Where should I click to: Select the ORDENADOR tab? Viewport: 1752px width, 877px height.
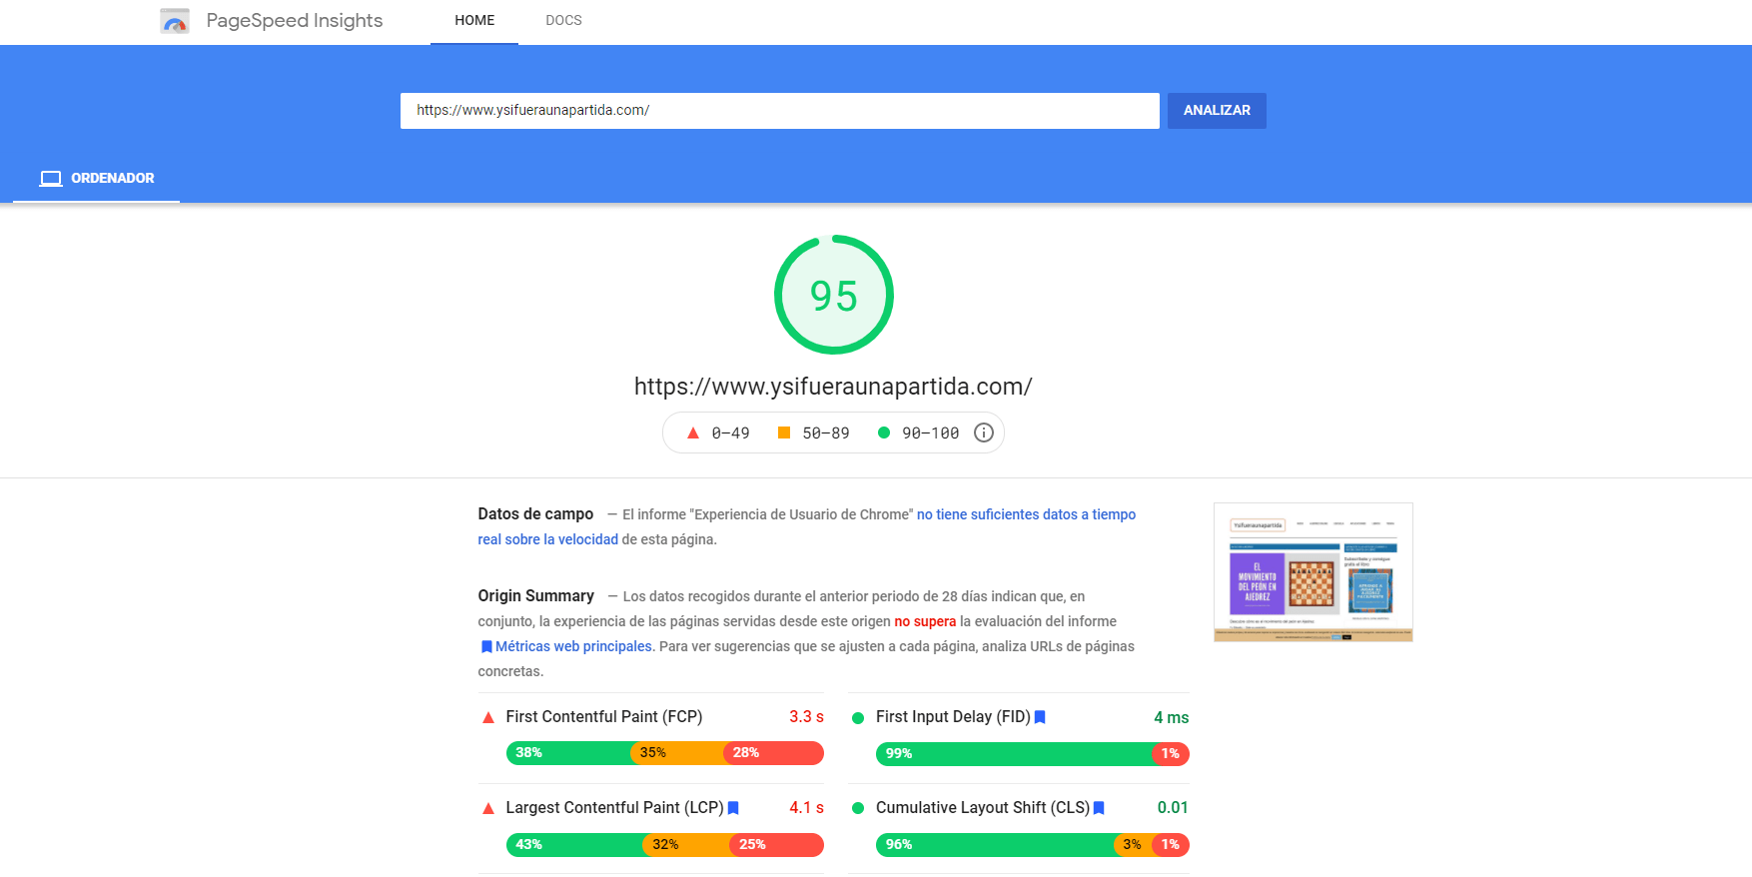[x=97, y=179]
